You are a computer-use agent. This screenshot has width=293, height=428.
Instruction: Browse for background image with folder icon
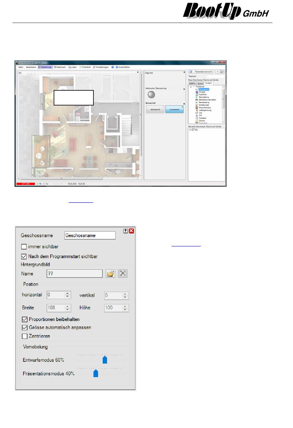coord(110,274)
